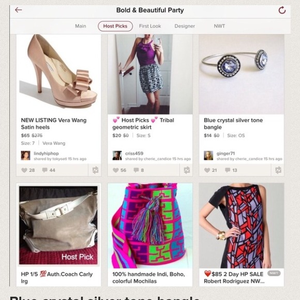
Task: Refresh the Bold & Beautiful Party feed
Action: [282, 10]
